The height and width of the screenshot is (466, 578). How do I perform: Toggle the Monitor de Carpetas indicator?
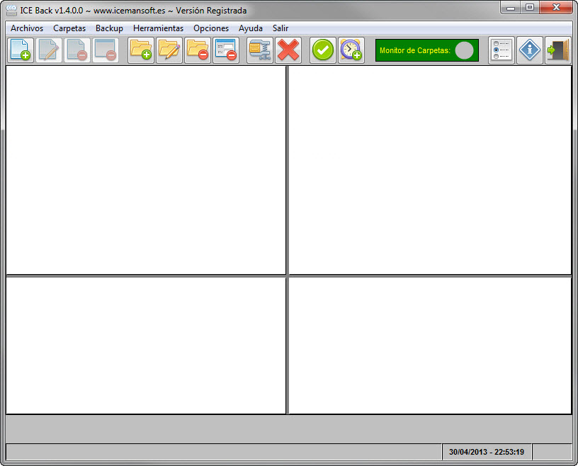click(464, 50)
